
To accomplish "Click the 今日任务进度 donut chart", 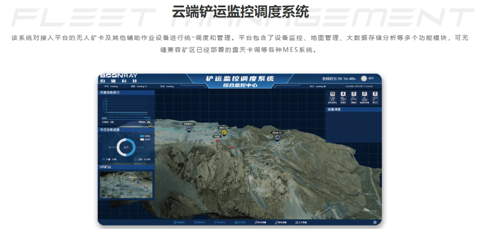I will (x=126, y=147).
